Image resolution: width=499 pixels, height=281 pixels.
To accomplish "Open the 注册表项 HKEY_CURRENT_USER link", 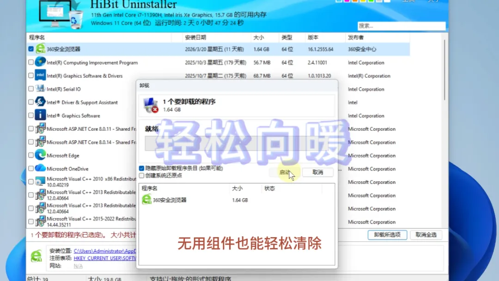I will coord(105,258).
